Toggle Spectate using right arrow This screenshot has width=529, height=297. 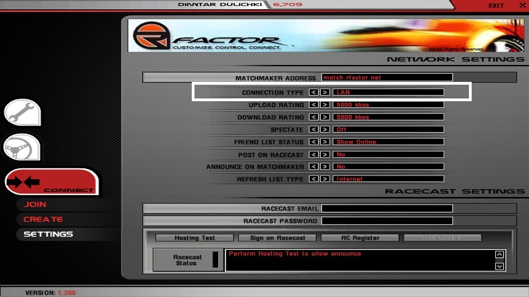click(x=325, y=129)
